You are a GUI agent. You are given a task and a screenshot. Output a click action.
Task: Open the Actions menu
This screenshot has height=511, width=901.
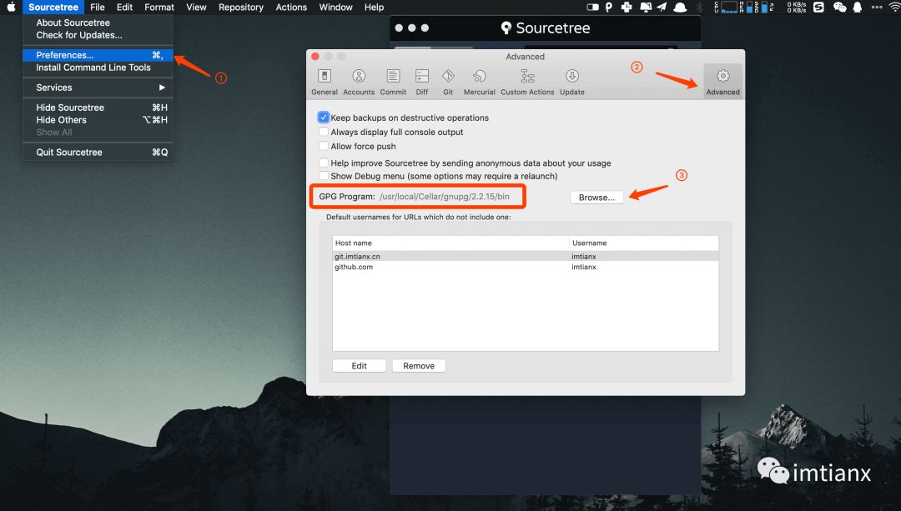click(x=291, y=7)
